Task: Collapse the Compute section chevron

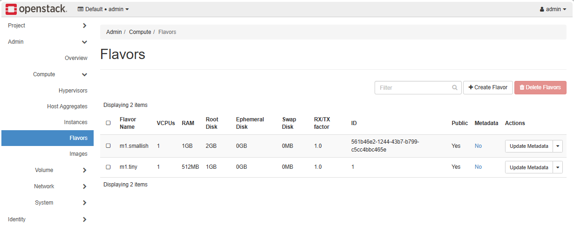Action: pyautogui.click(x=84, y=74)
